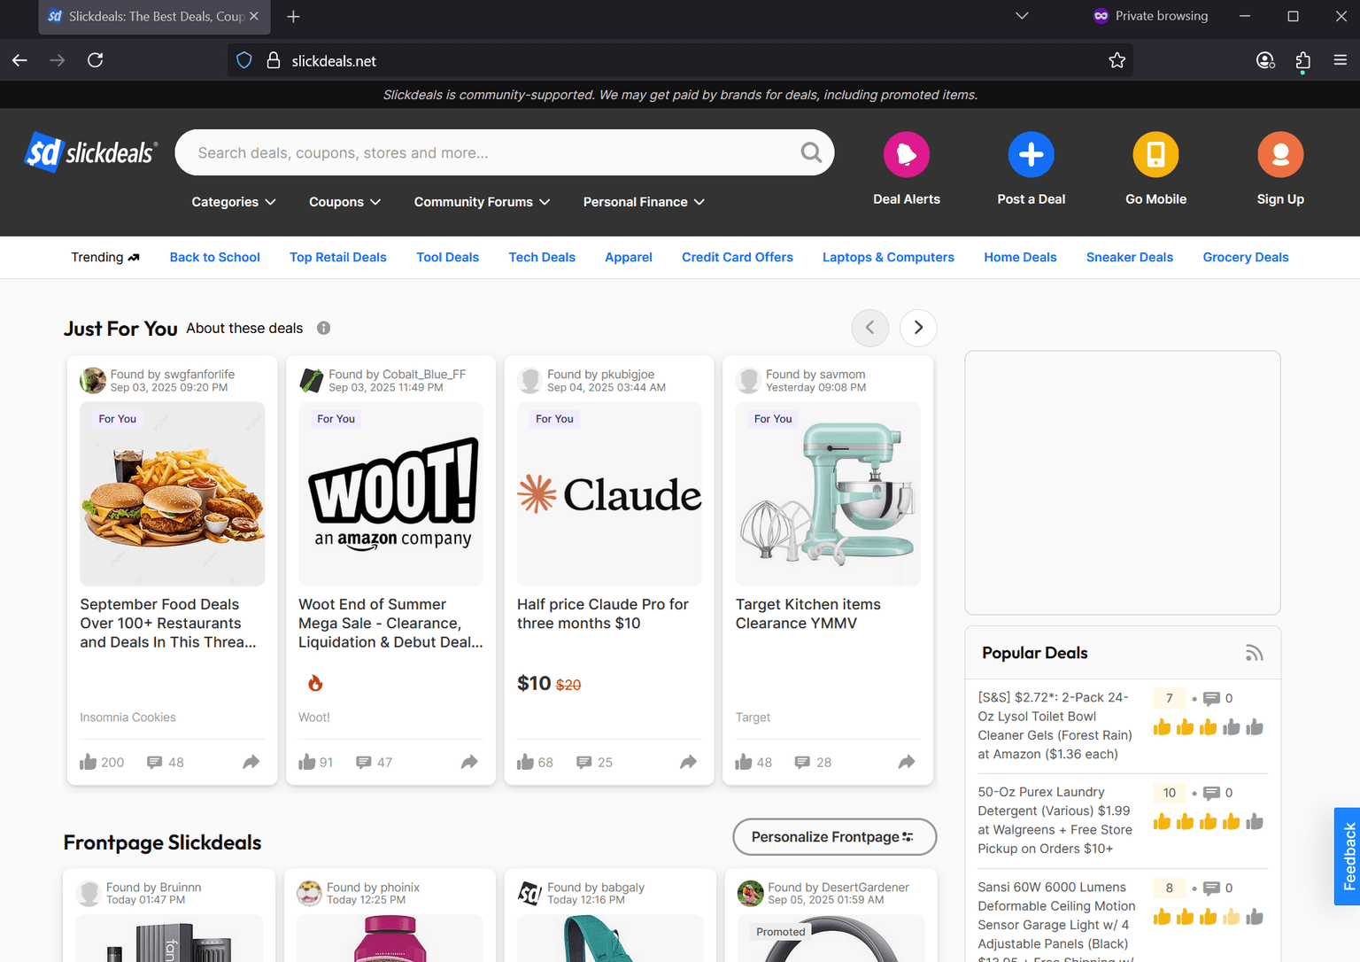Open comments on the Claude Pro deal

[x=584, y=762]
